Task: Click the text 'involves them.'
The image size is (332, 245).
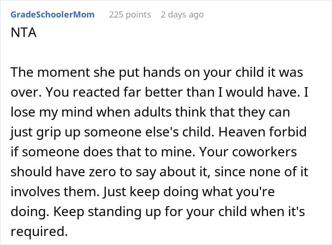Action: point(55,191)
